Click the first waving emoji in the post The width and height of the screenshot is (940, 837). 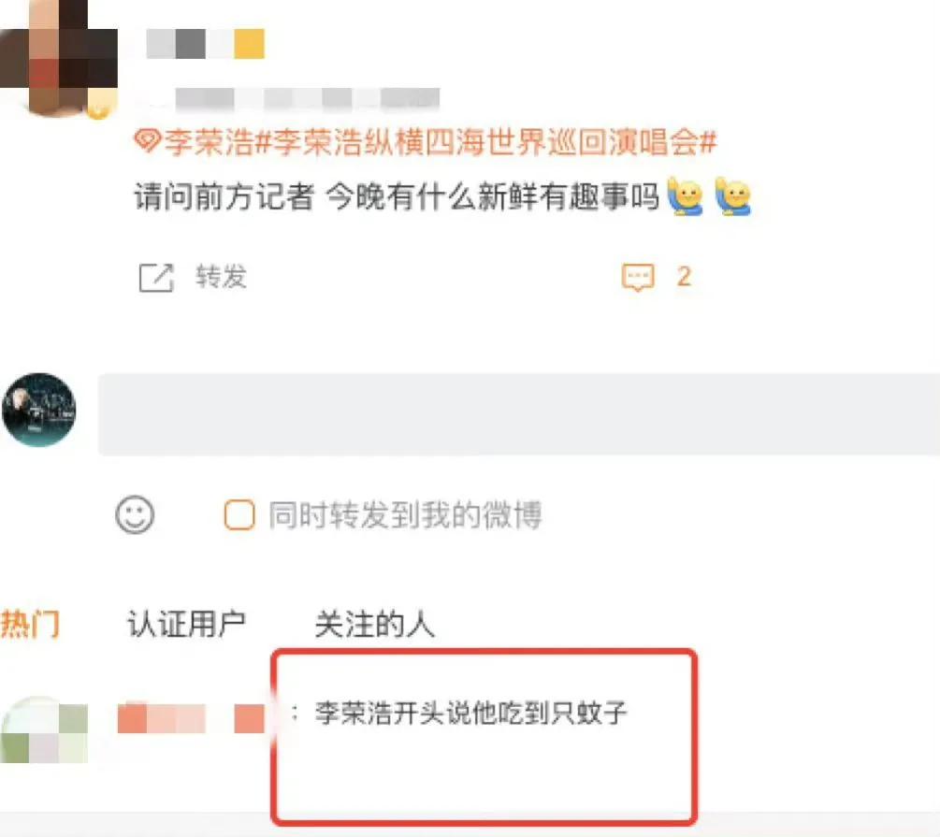(686, 196)
